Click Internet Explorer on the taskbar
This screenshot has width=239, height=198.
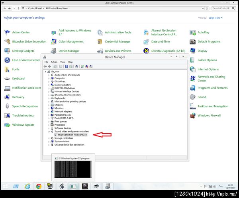(x=27, y=186)
